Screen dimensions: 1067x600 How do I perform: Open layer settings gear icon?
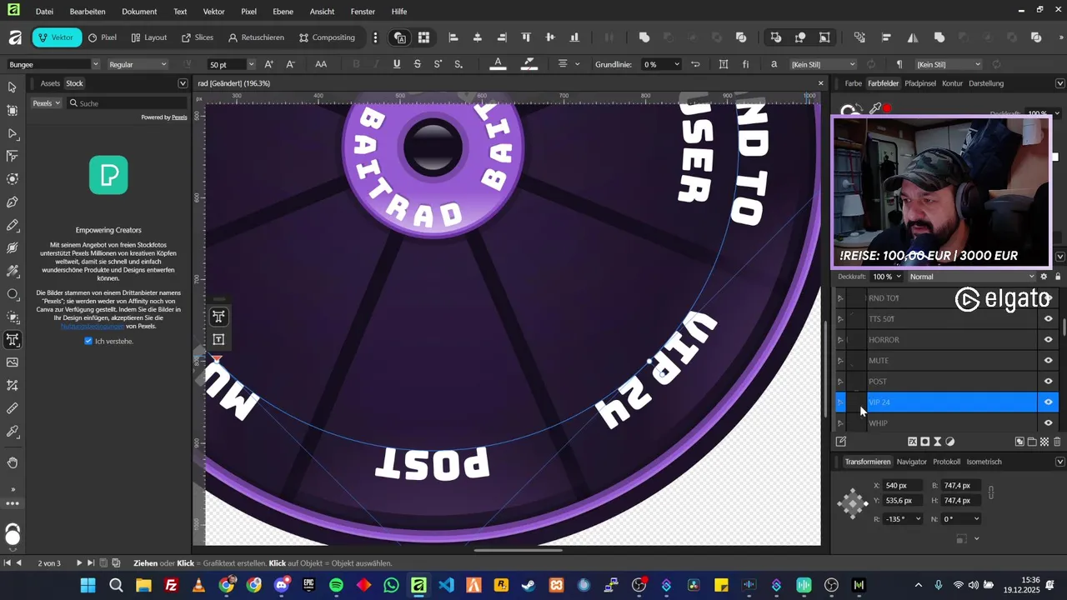click(x=1043, y=277)
